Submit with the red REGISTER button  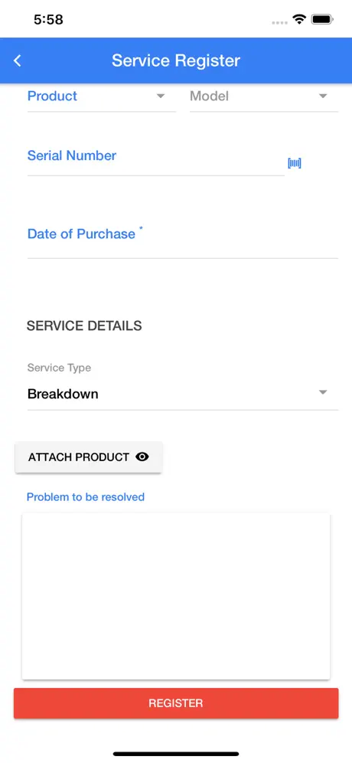coord(176,703)
